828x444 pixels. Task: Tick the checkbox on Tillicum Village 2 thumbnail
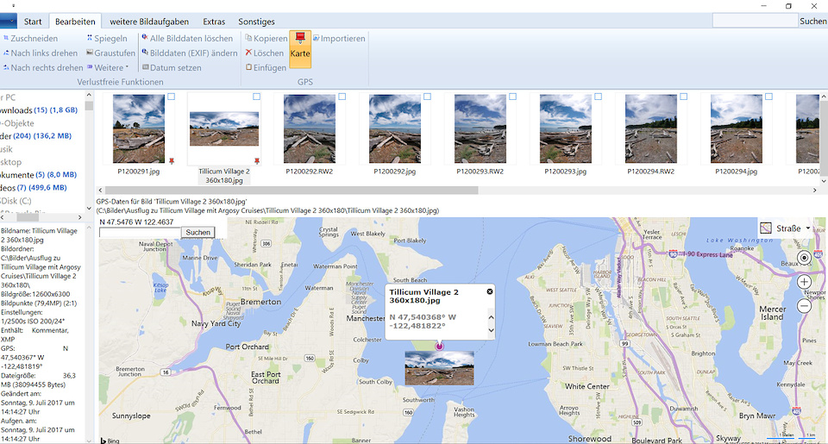(257, 97)
